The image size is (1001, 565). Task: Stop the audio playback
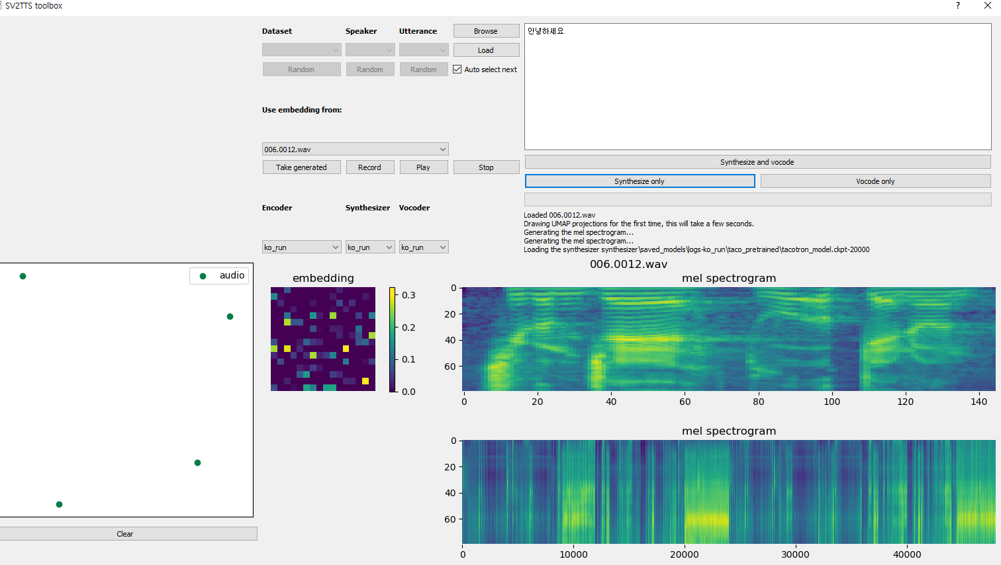(486, 167)
